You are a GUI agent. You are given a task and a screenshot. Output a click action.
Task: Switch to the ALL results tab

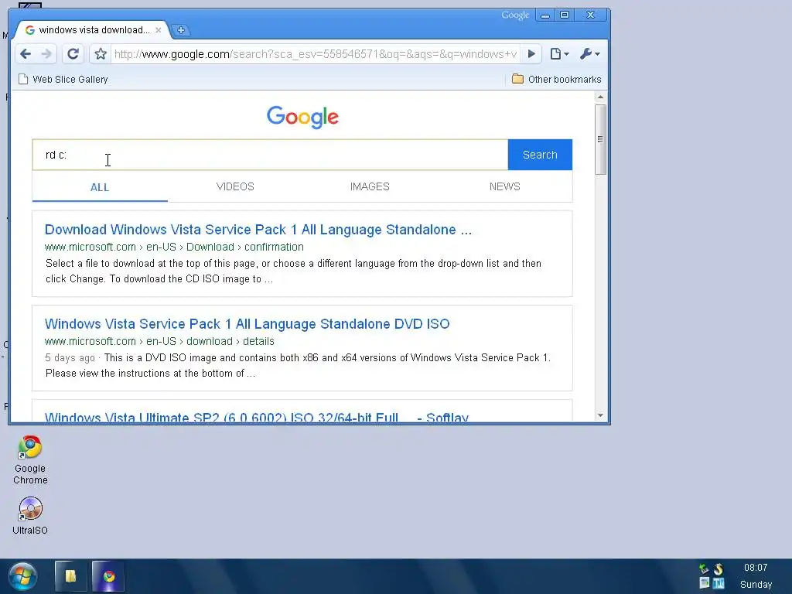pos(100,187)
